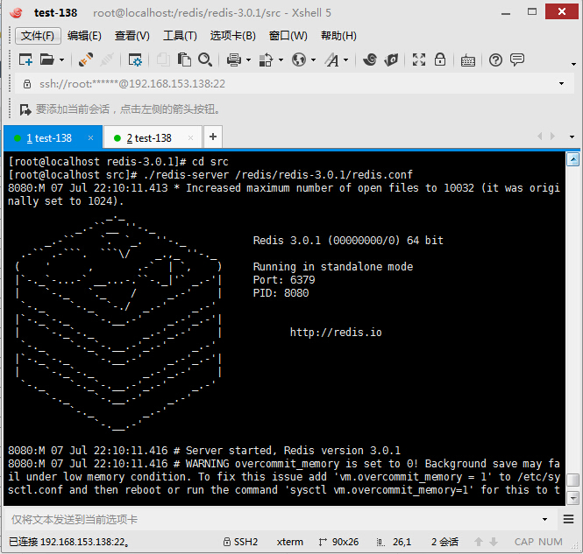This screenshot has height=554, width=583.
Task: Open the tab list dropdown arrow
Action: pos(572,137)
